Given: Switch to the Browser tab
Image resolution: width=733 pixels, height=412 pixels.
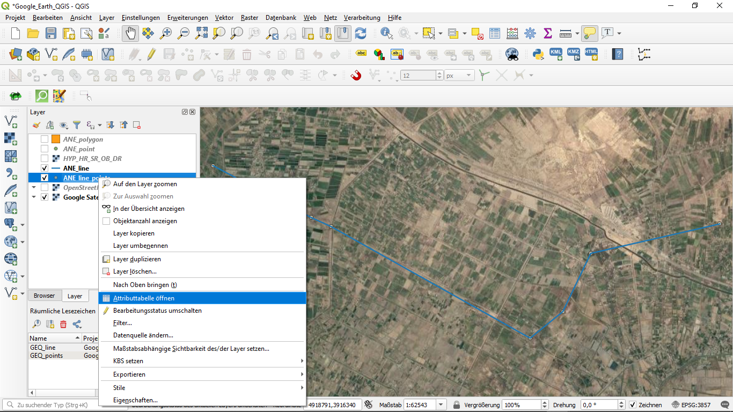Looking at the screenshot, I should (44, 296).
